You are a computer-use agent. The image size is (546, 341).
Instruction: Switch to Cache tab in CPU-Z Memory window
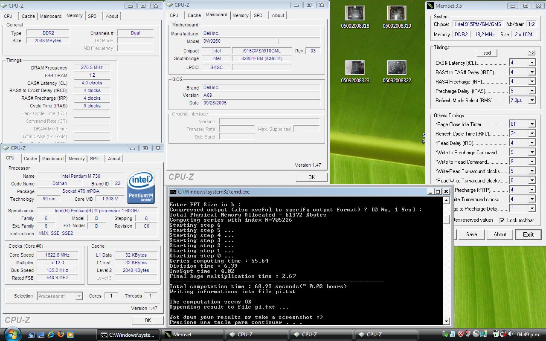[x=28, y=16]
